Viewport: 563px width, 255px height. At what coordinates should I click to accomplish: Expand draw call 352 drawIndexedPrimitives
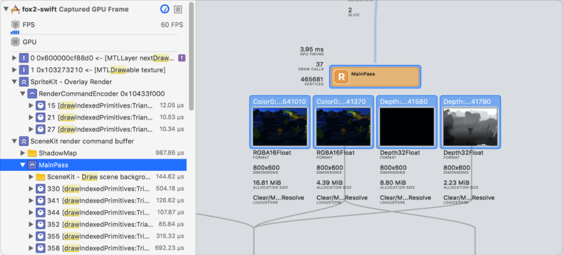pos(31,224)
